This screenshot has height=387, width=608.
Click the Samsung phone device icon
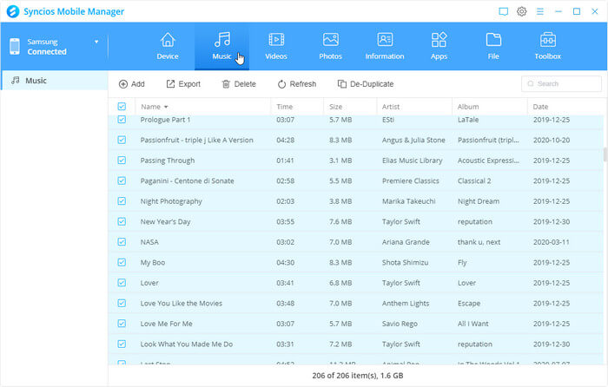[x=15, y=46]
